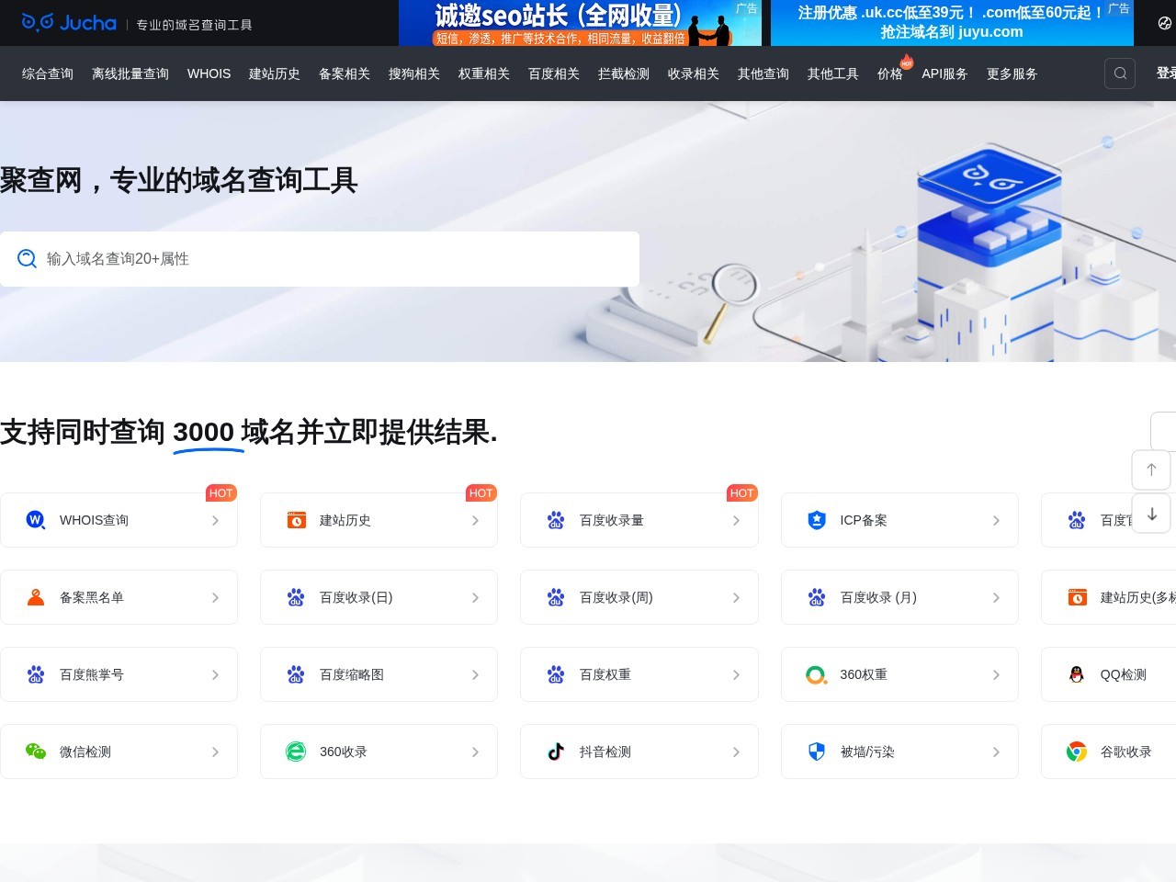Select the 百度权重 Baidu paw icon
The width and height of the screenshot is (1176, 882).
pyautogui.click(x=556, y=673)
